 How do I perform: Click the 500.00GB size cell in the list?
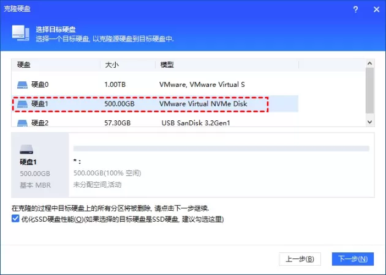tap(119, 104)
